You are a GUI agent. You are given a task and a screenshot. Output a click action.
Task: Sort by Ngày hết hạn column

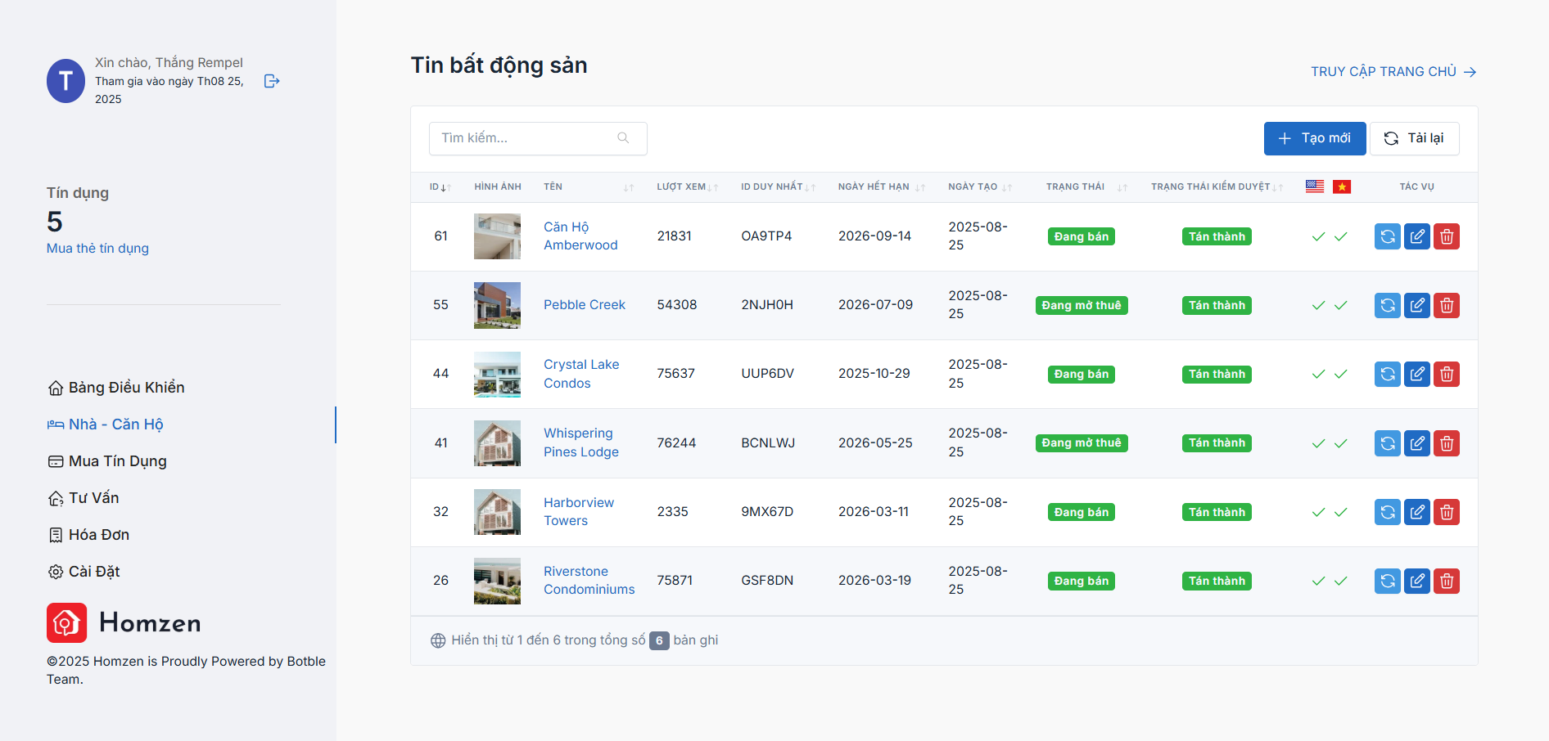(881, 187)
